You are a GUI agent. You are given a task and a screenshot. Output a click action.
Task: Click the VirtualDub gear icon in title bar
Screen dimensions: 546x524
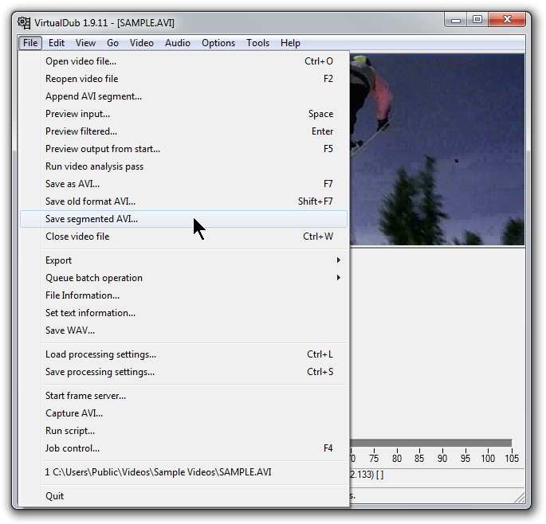(x=24, y=23)
